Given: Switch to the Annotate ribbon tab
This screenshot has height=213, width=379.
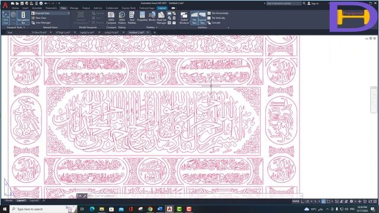Looking at the screenshot, I should 37,8.
